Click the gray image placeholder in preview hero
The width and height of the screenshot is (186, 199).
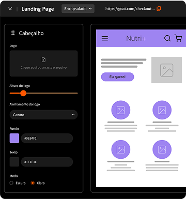pyautogui.click(x=166, y=70)
